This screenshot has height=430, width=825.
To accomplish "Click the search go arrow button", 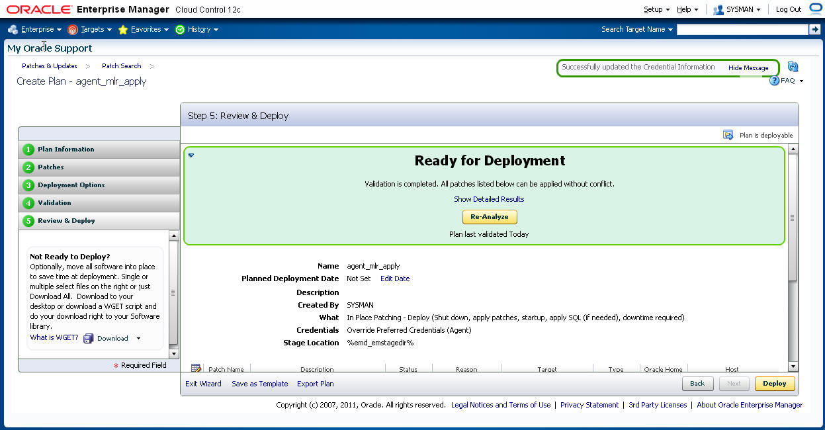I will pyautogui.click(x=814, y=29).
